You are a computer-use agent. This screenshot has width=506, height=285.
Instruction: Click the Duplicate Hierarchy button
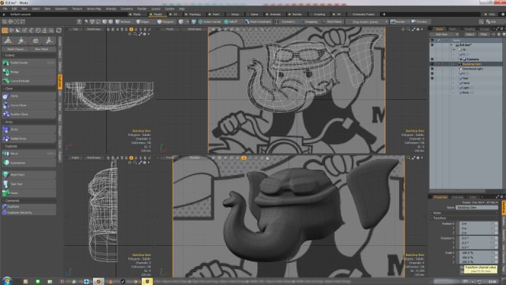28,212
